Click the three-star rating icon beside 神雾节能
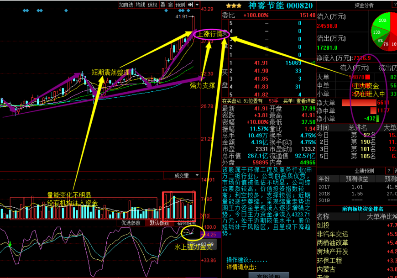This screenshot has height=278, width=397. (x=234, y=5)
